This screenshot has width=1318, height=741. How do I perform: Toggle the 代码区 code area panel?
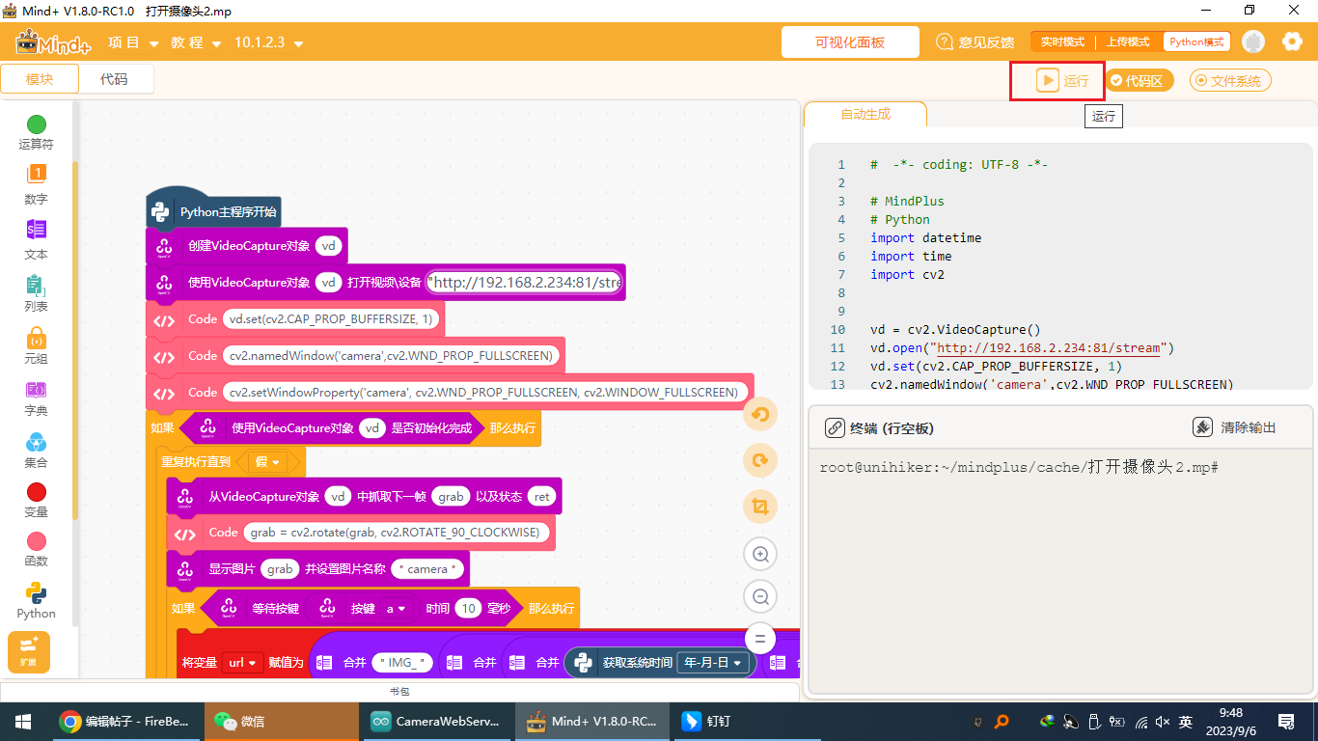pyautogui.click(x=1140, y=81)
